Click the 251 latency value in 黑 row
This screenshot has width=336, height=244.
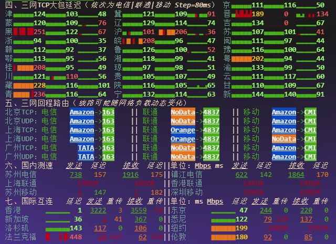tap(39, 31)
